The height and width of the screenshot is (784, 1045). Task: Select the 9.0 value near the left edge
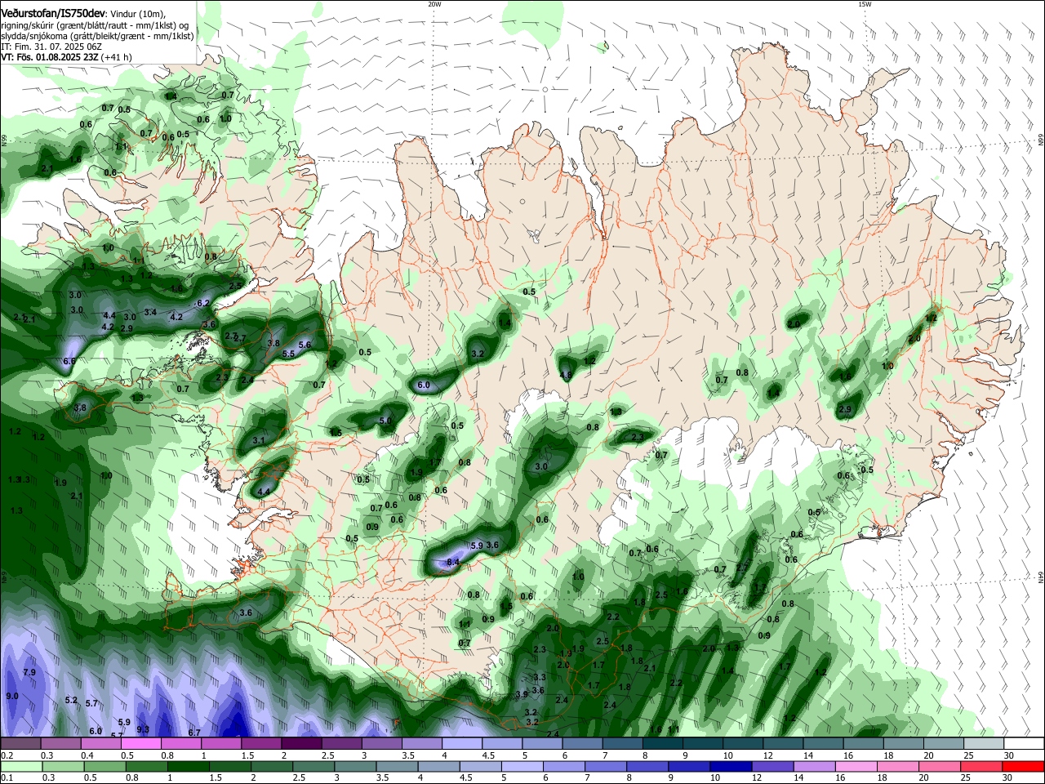[12, 696]
